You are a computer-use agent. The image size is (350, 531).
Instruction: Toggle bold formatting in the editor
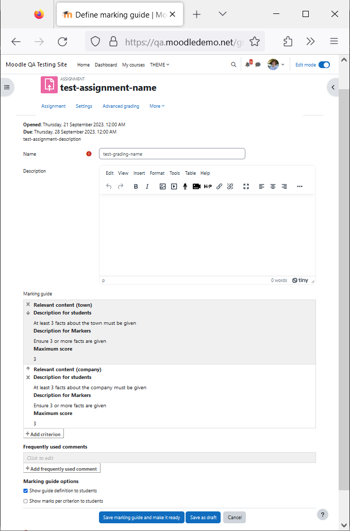pos(136,186)
